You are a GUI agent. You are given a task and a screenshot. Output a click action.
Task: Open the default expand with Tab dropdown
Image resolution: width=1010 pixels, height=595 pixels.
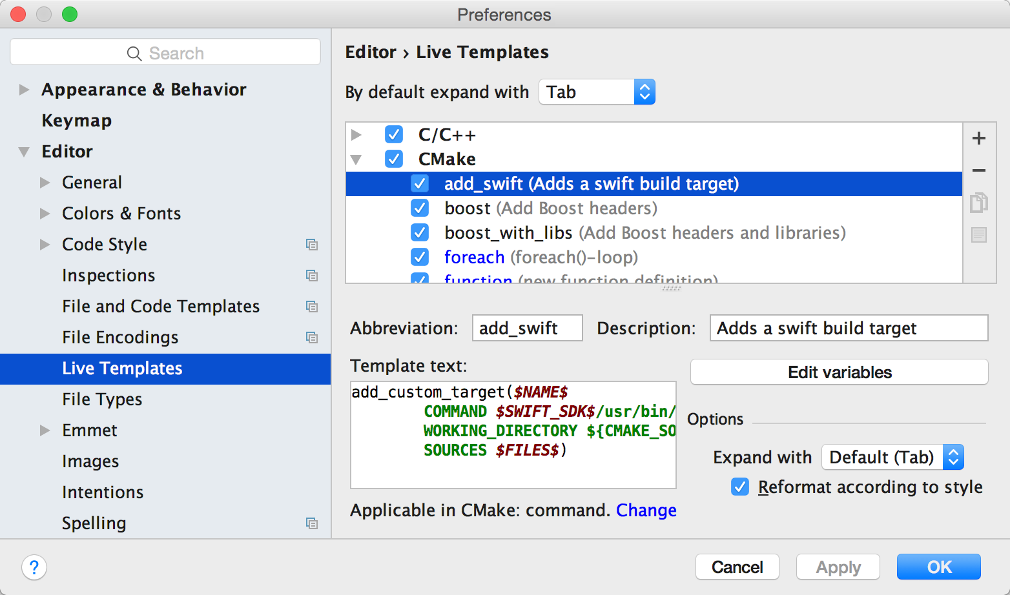(x=597, y=92)
